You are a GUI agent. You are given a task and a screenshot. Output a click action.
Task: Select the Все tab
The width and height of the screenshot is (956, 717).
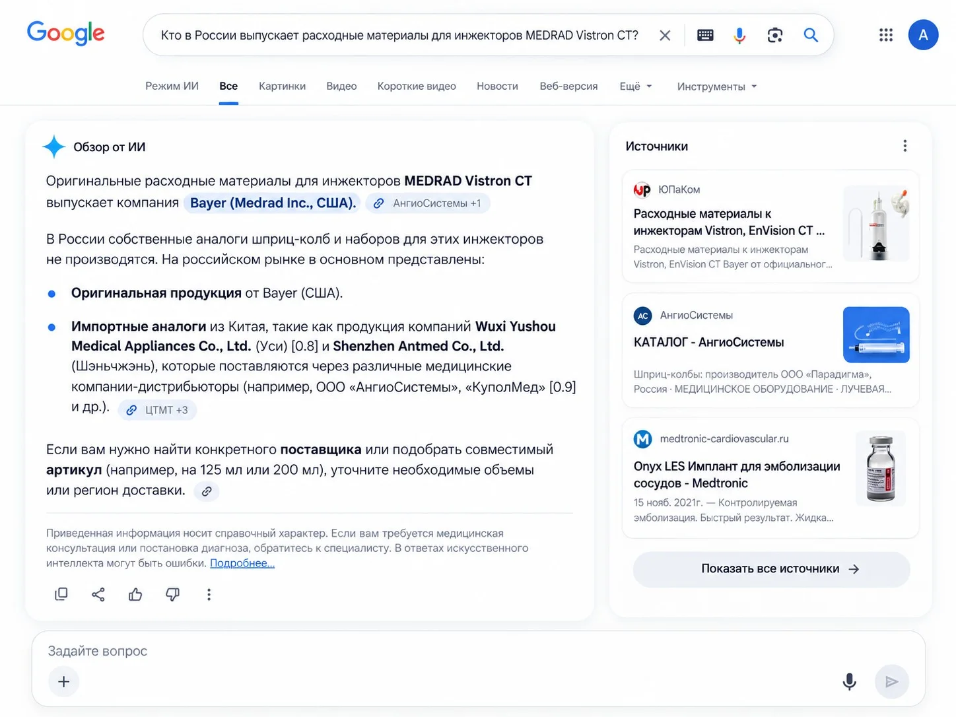click(228, 86)
